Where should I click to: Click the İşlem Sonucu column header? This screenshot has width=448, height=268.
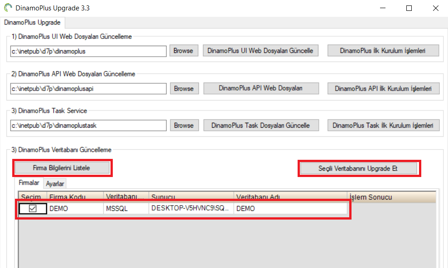[391, 197]
